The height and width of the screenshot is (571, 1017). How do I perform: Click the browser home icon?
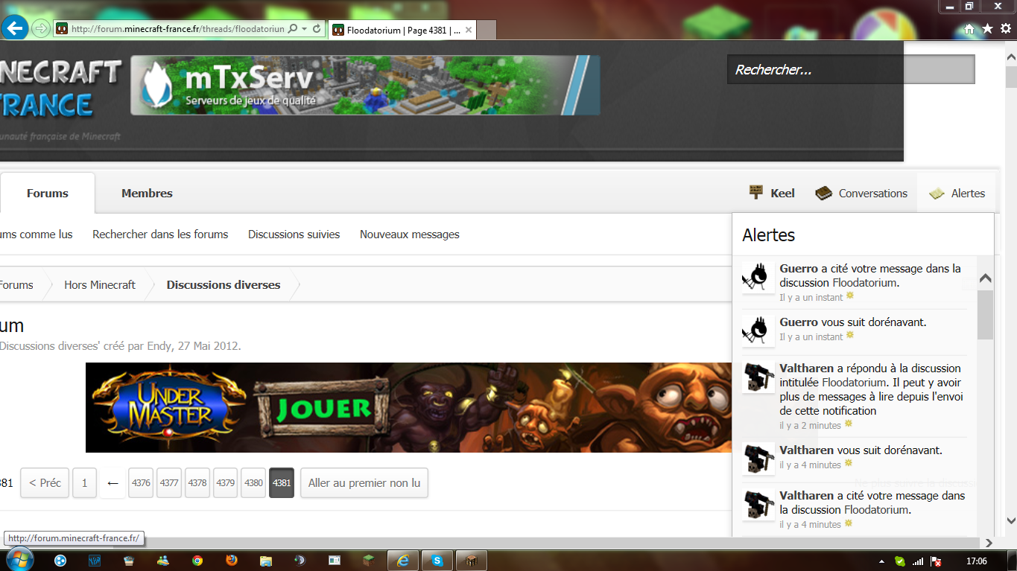tap(969, 29)
